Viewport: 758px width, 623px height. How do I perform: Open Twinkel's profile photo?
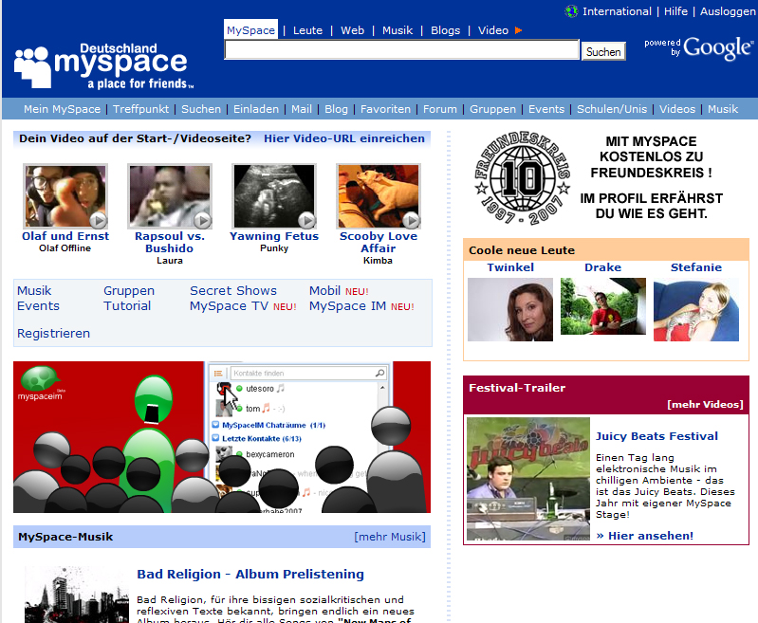(x=509, y=309)
